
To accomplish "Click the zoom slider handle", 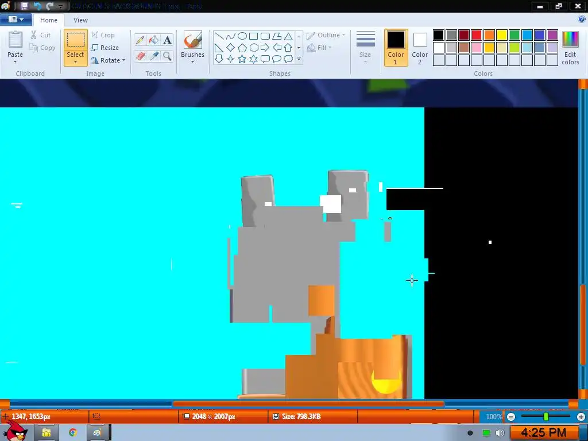I will tap(546, 416).
